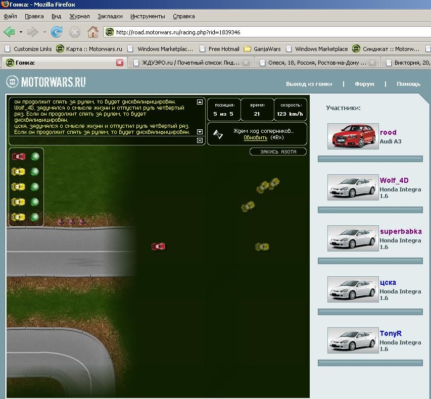Switch to the Олеся, 18, Россия tab
The image size is (431, 399).
coord(317,63)
